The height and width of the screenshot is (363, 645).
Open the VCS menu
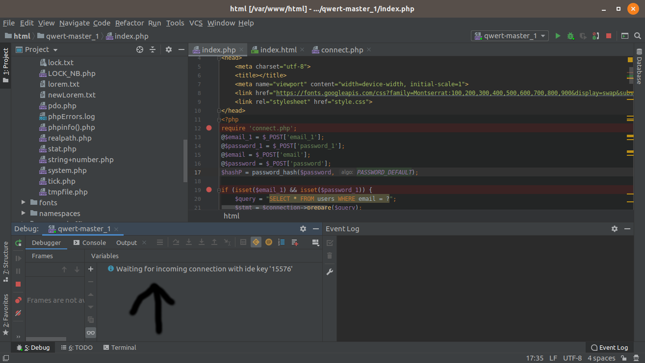tap(196, 23)
